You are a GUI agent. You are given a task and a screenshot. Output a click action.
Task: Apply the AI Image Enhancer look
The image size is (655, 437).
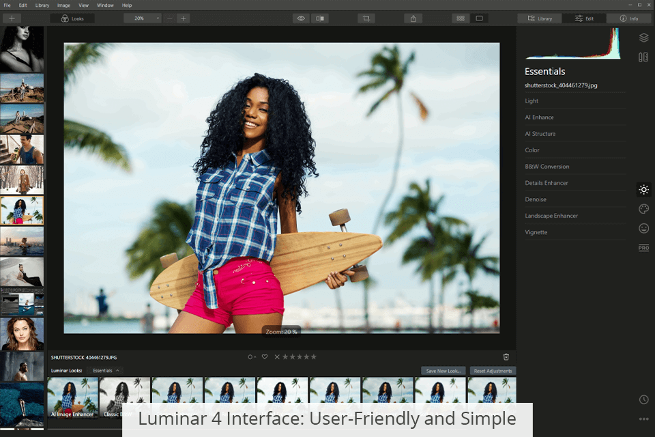click(73, 397)
